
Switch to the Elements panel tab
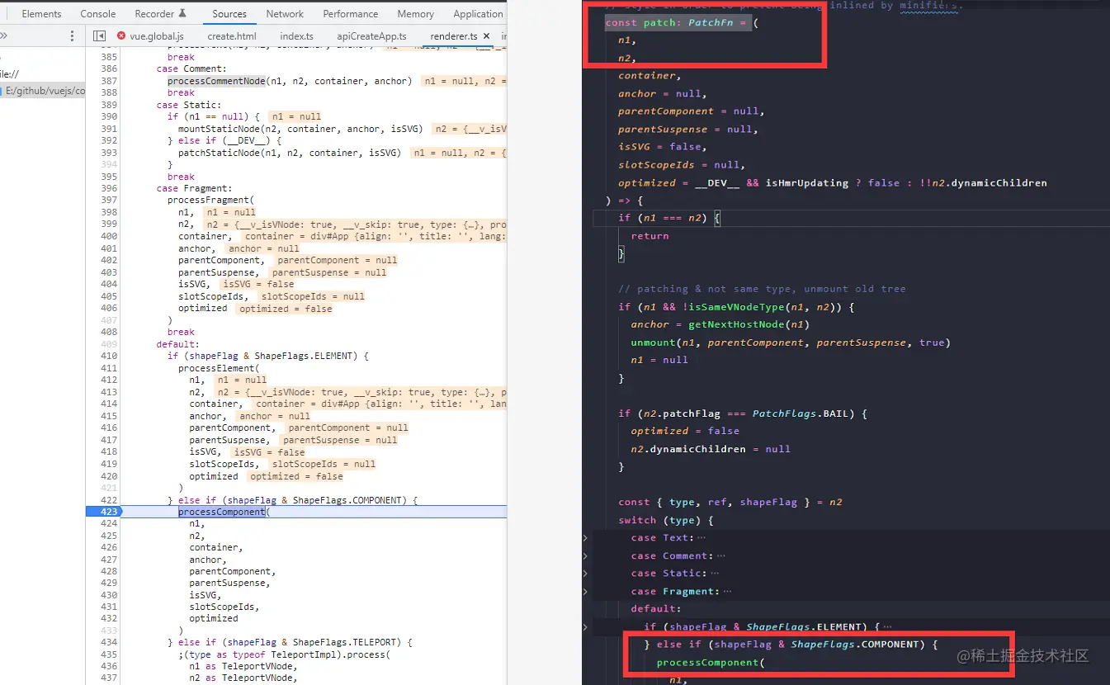41,14
